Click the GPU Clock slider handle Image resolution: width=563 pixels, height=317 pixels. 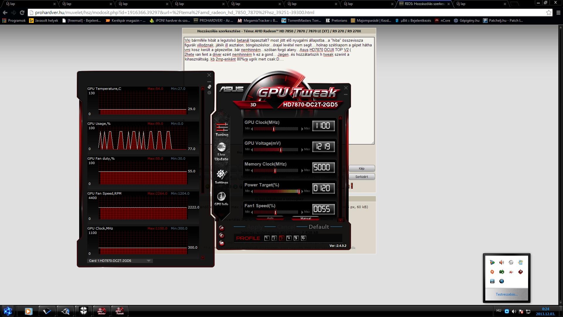274,129
